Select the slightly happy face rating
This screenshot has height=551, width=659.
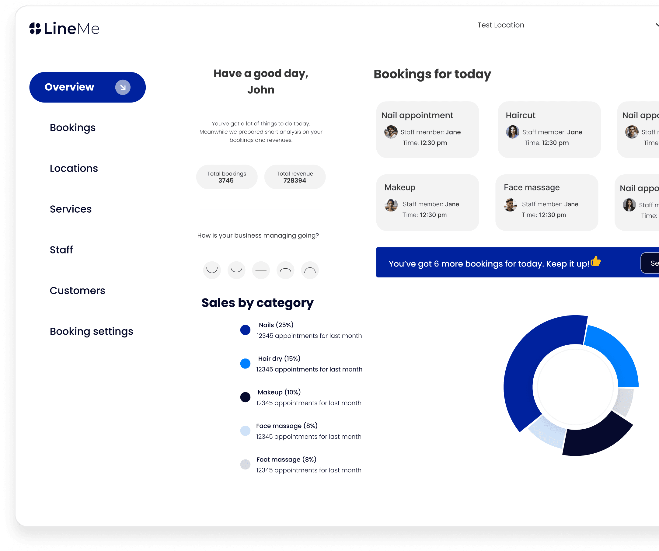coord(236,270)
